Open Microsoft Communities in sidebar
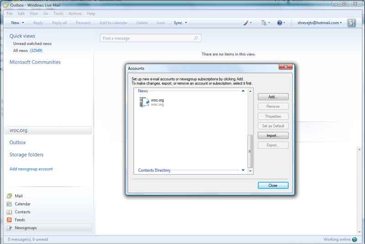Screen dimensions: 365x244 (35, 62)
